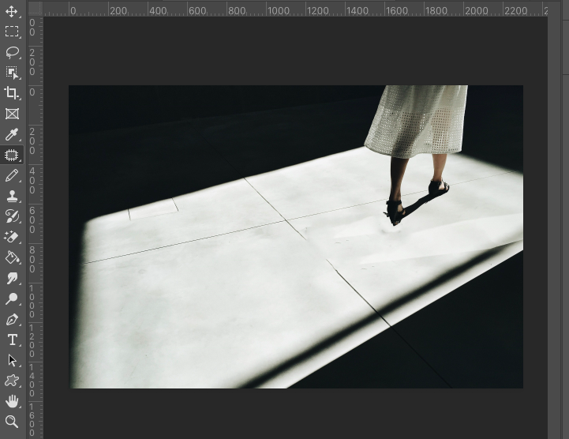569x439 pixels.
Task: Select the Paint Bucket tool
Action: [12, 258]
